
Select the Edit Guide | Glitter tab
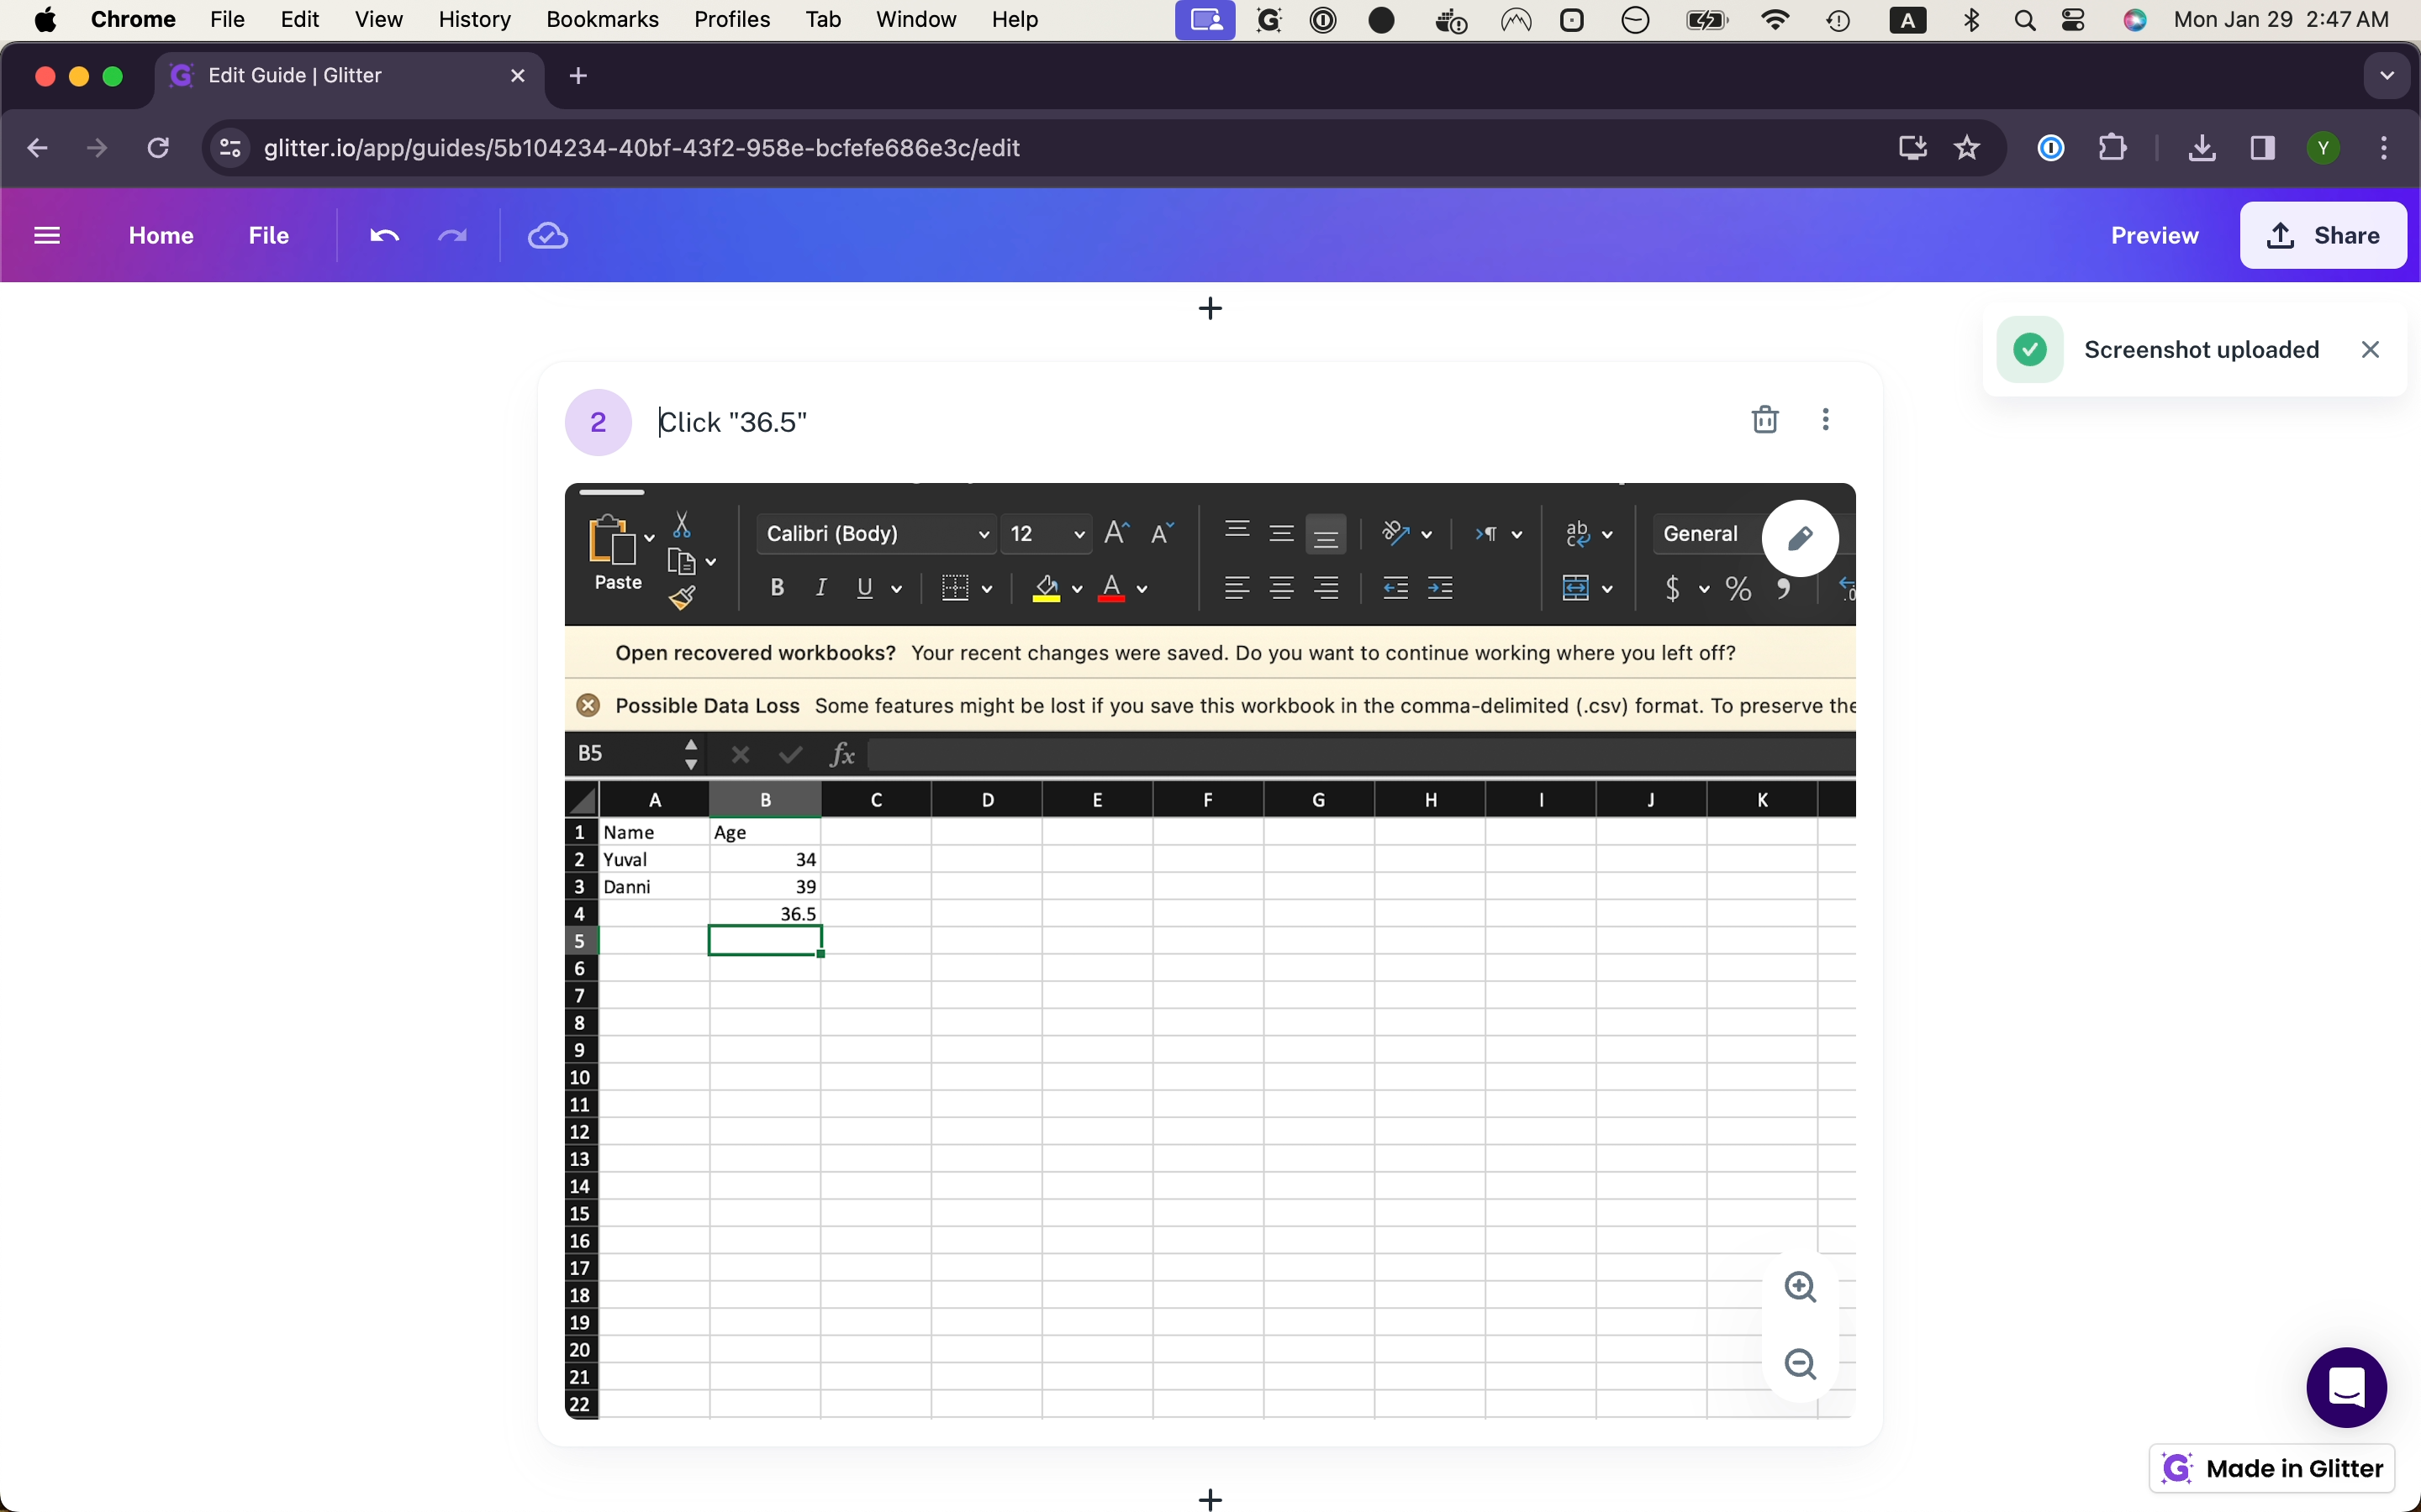(349, 76)
